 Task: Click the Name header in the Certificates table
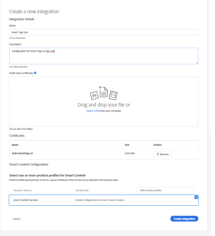point(15,145)
